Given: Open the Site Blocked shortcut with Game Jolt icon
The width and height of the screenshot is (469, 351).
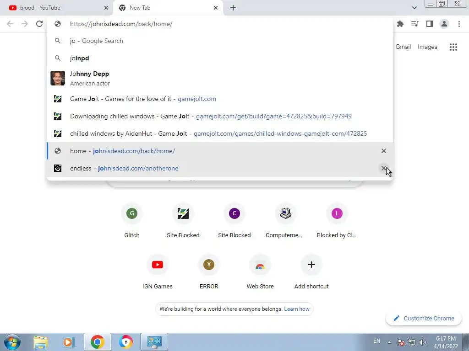Looking at the screenshot, I should pos(183,221).
